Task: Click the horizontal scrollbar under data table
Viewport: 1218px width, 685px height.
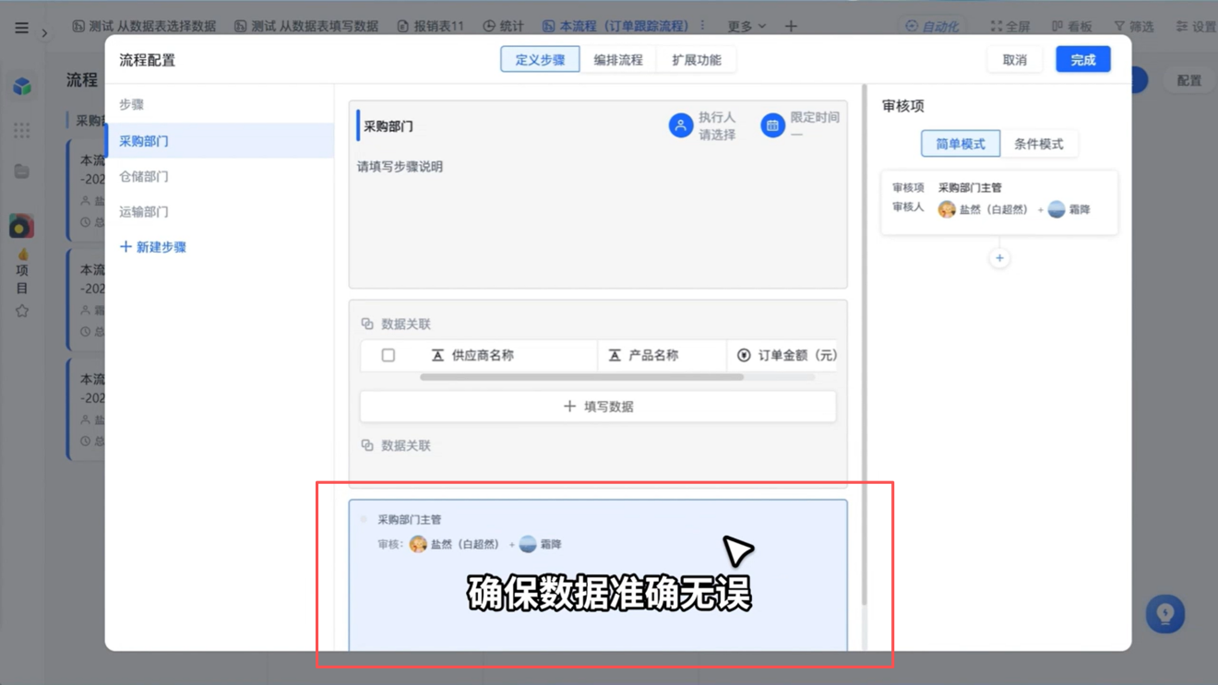Action: 581,377
